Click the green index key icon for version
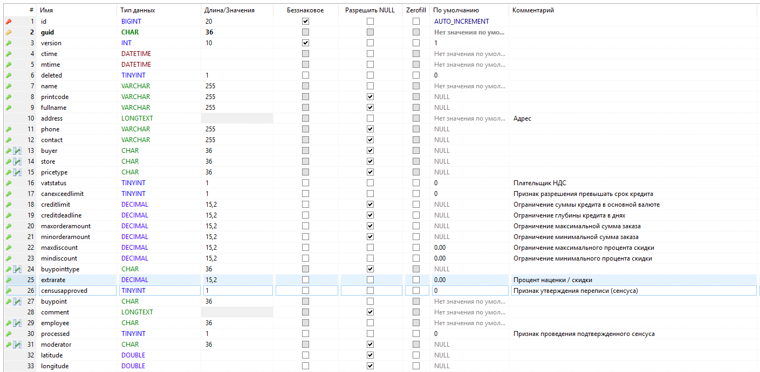The image size is (760, 372). [9, 43]
